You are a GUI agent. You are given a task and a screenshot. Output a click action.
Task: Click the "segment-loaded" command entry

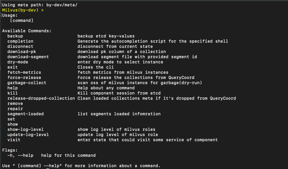tap(26, 114)
